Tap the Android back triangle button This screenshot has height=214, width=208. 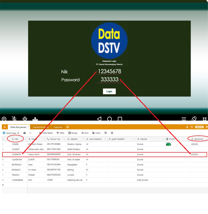(x=99, y=119)
